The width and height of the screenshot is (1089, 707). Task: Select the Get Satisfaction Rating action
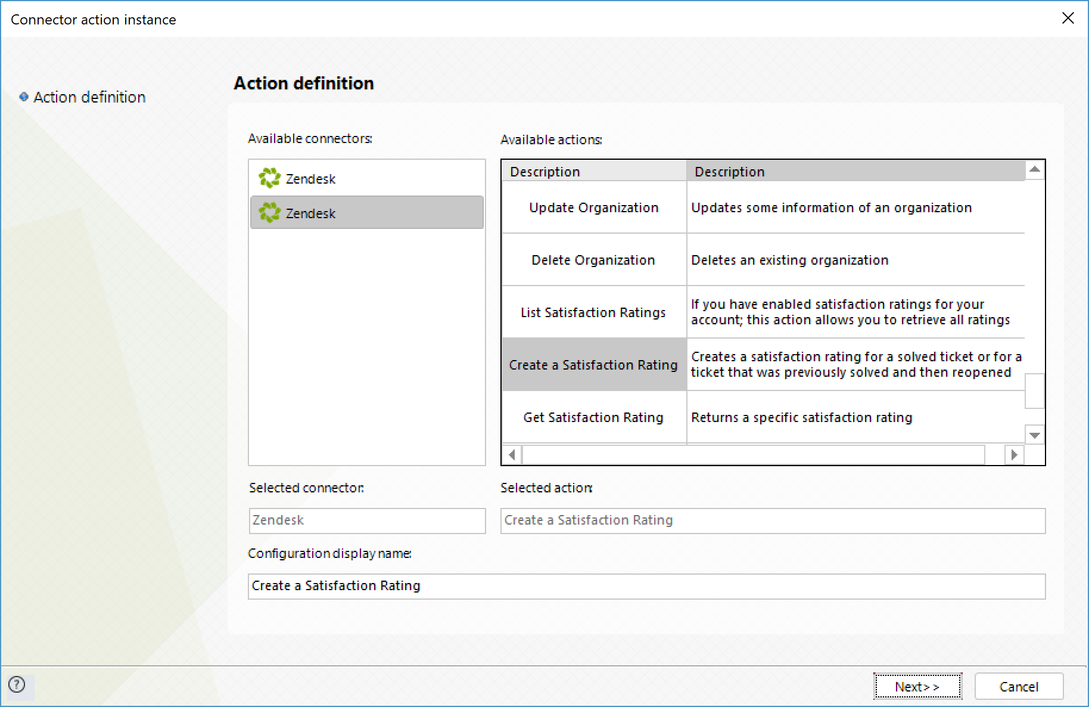pyautogui.click(x=594, y=417)
